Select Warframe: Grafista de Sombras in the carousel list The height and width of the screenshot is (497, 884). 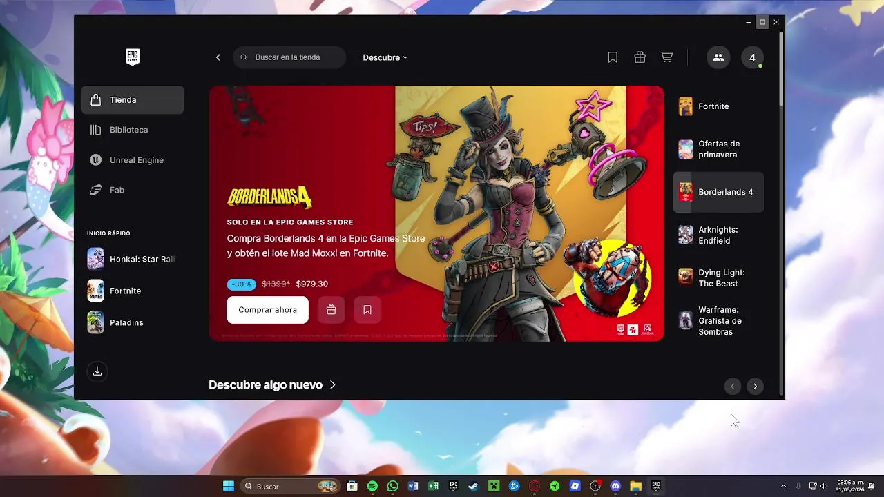pos(718,320)
